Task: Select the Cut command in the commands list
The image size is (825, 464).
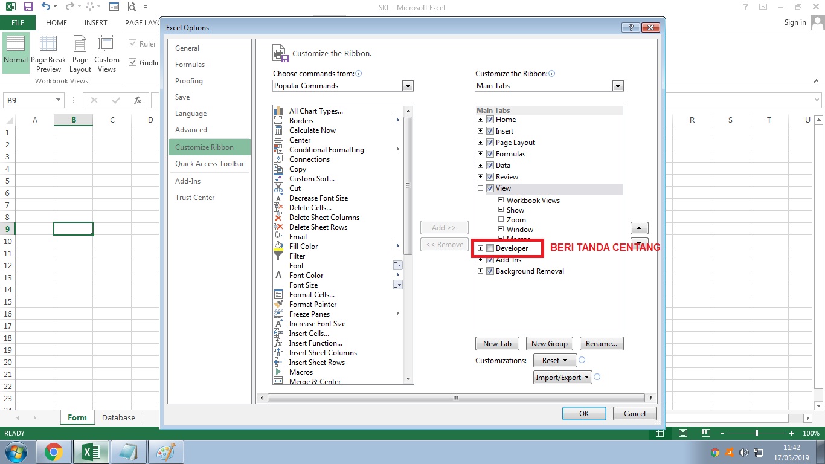Action: (294, 188)
